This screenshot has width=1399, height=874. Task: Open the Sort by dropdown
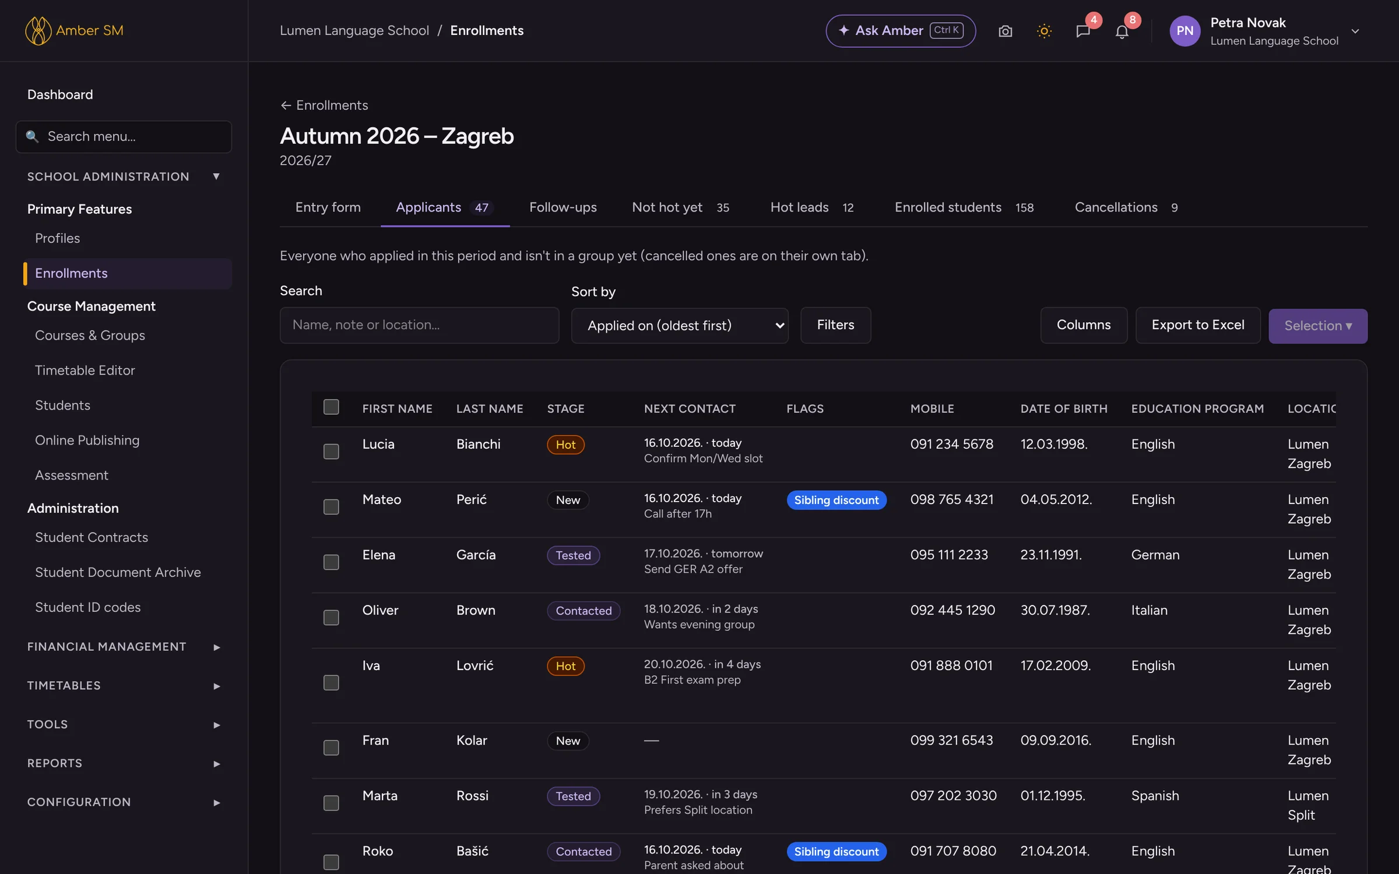click(x=680, y=326)
